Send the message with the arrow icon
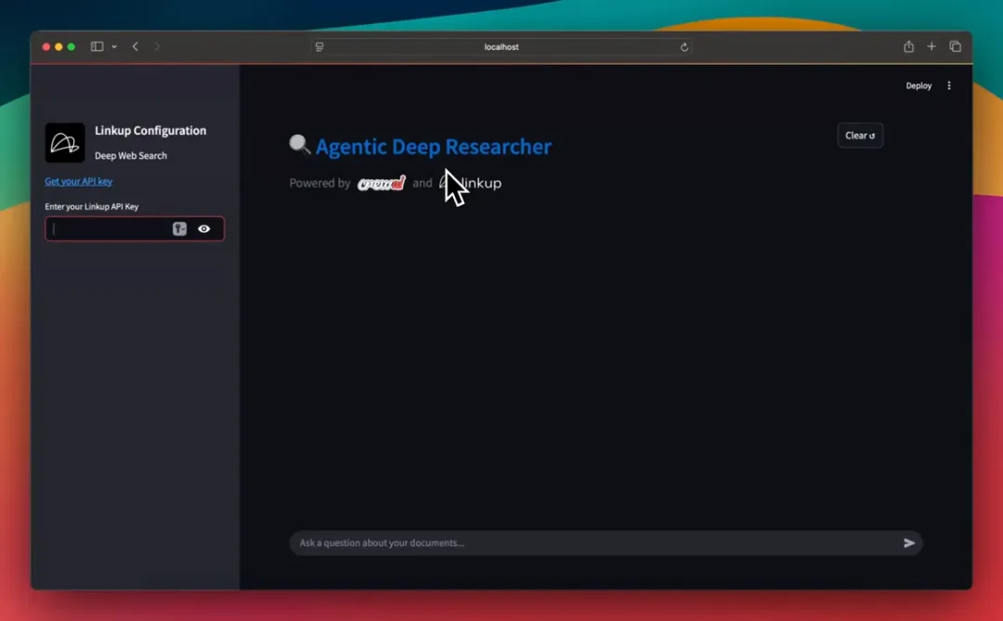This screenshot has width=1003, height=621. [x=909, y=543]
